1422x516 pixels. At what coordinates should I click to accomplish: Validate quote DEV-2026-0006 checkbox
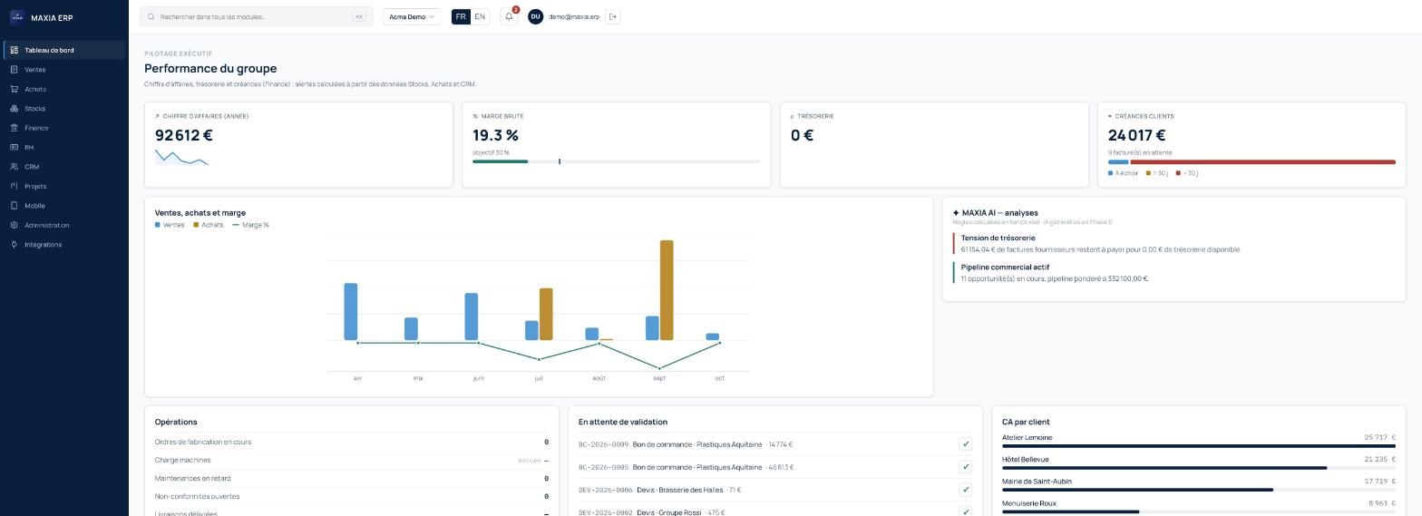coord(965,490)
